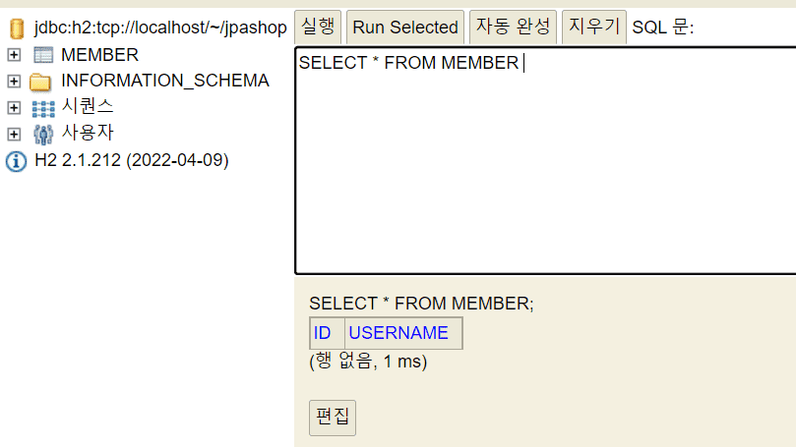Expand the MEMBER table node

coord(14,55)
